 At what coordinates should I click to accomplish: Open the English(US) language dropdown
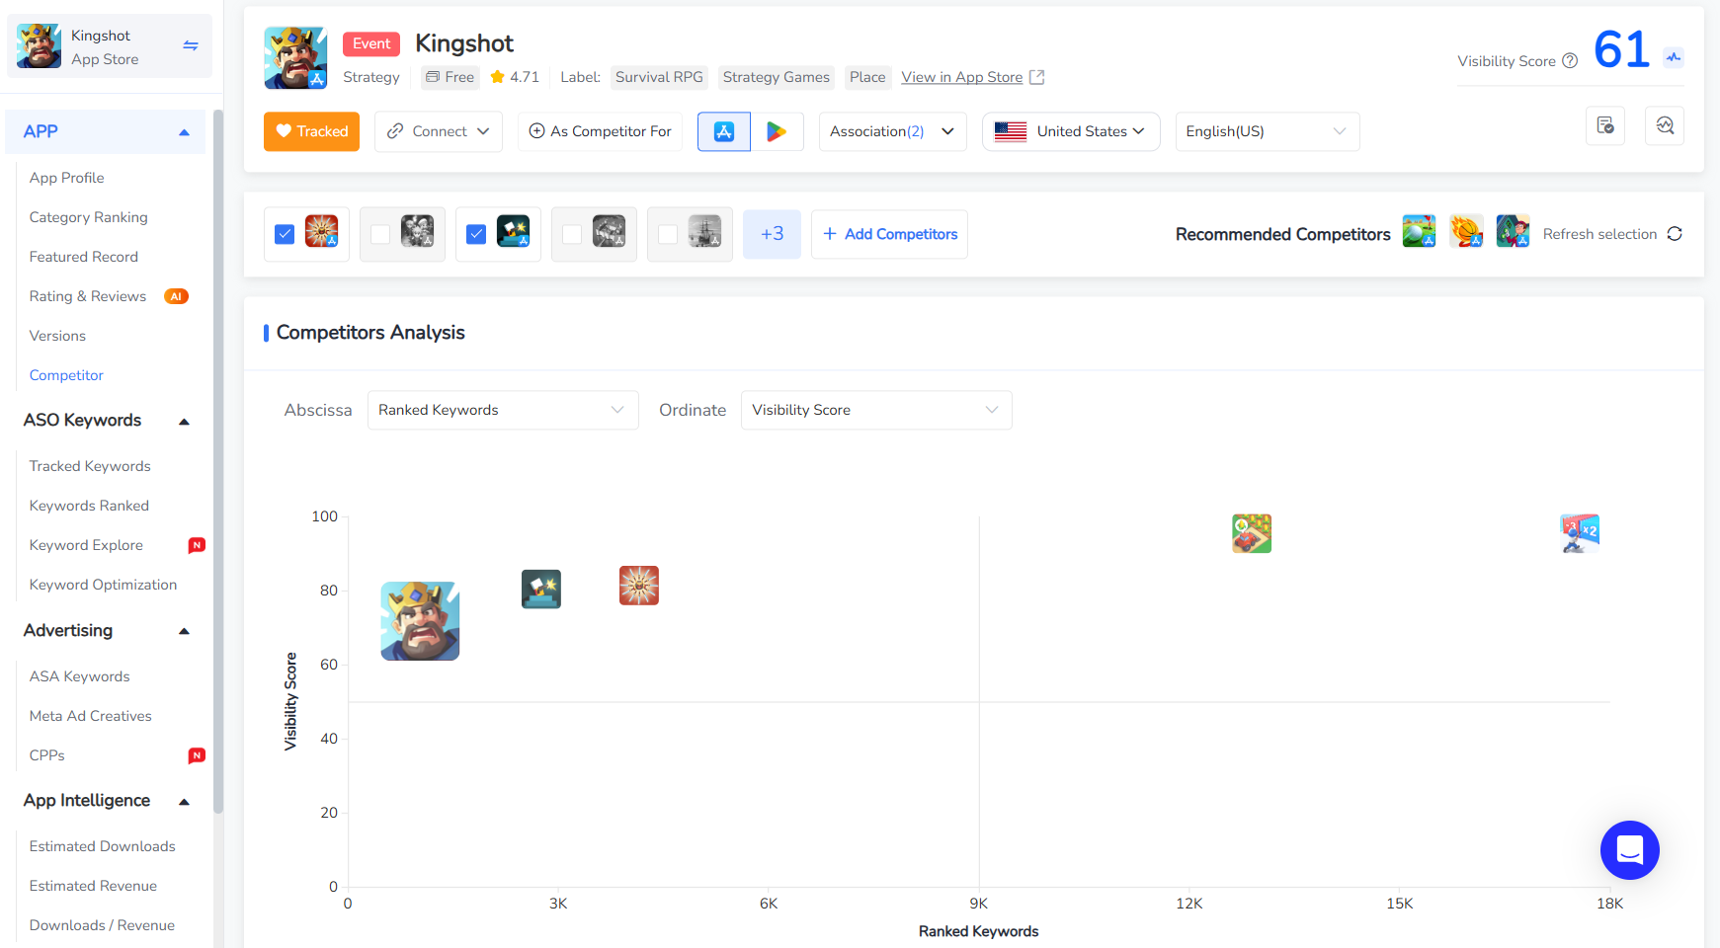(x=1268, y=131)
